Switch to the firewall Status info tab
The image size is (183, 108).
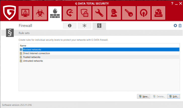pyautogui.click(x=70, y=25)
